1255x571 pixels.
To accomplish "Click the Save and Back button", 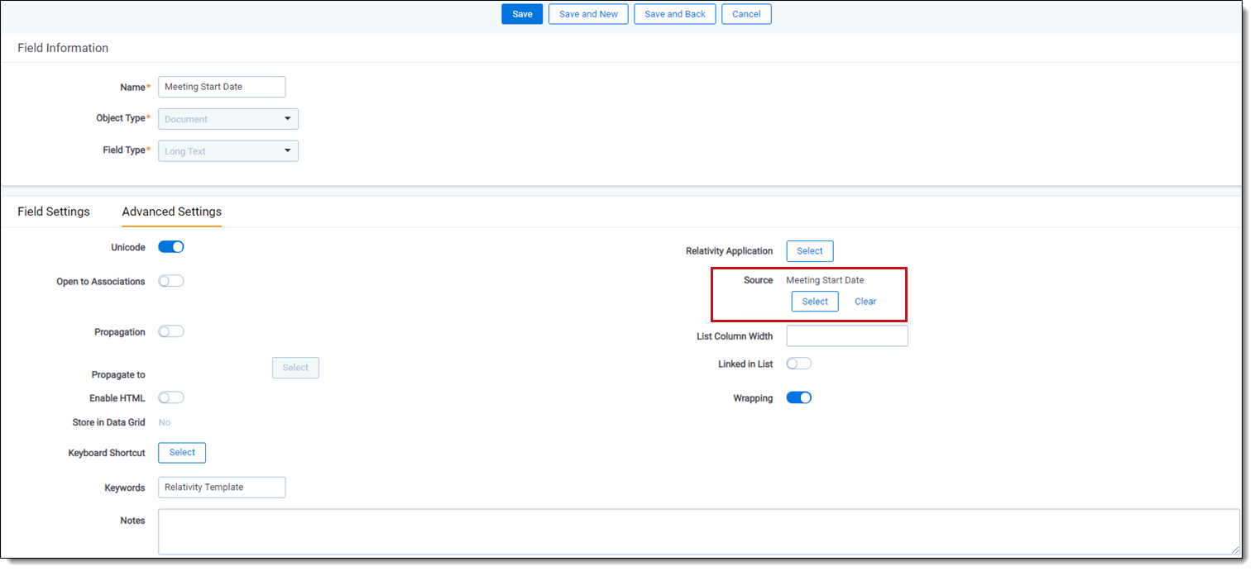I will 674,14.
